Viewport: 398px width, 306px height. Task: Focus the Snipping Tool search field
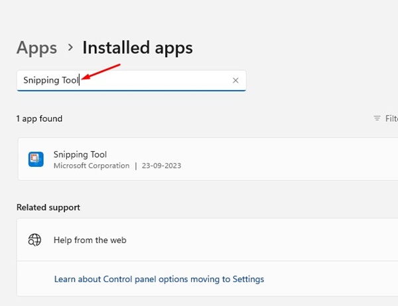click(x=131, y=80)
